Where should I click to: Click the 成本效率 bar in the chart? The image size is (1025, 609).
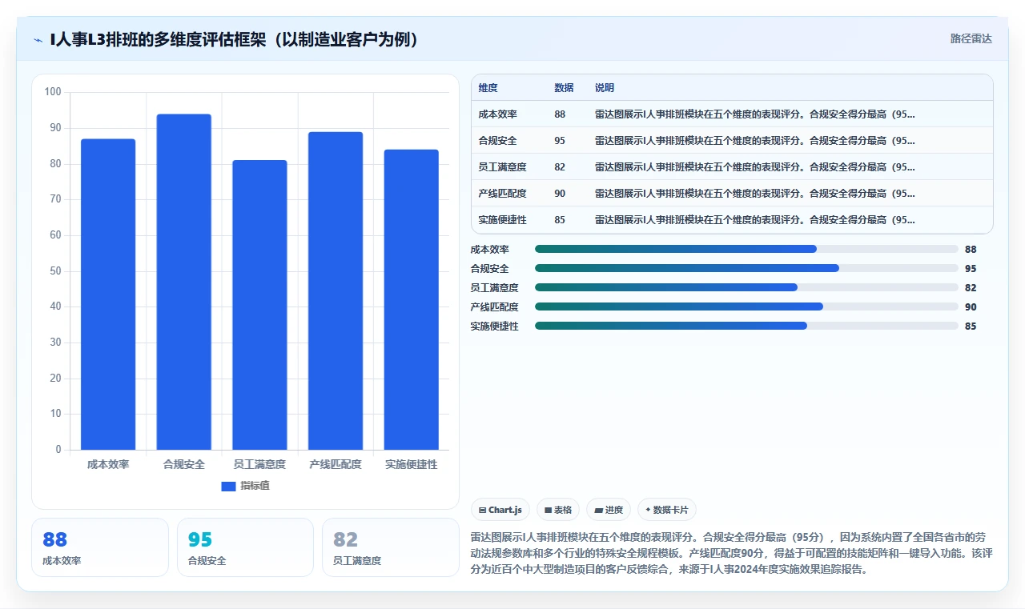108,294
